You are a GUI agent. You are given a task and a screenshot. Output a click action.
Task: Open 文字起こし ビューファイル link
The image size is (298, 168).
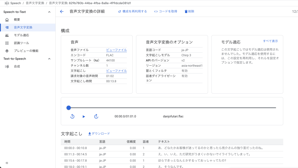pyautogui.click(x=116, y=71)
